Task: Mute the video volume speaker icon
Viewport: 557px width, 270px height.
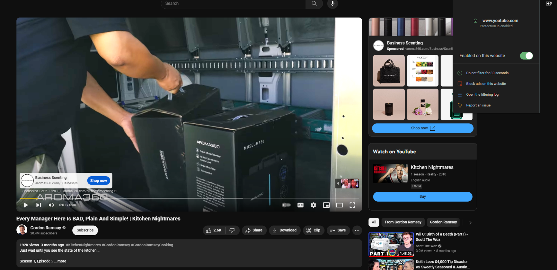Action: (51, 205)
